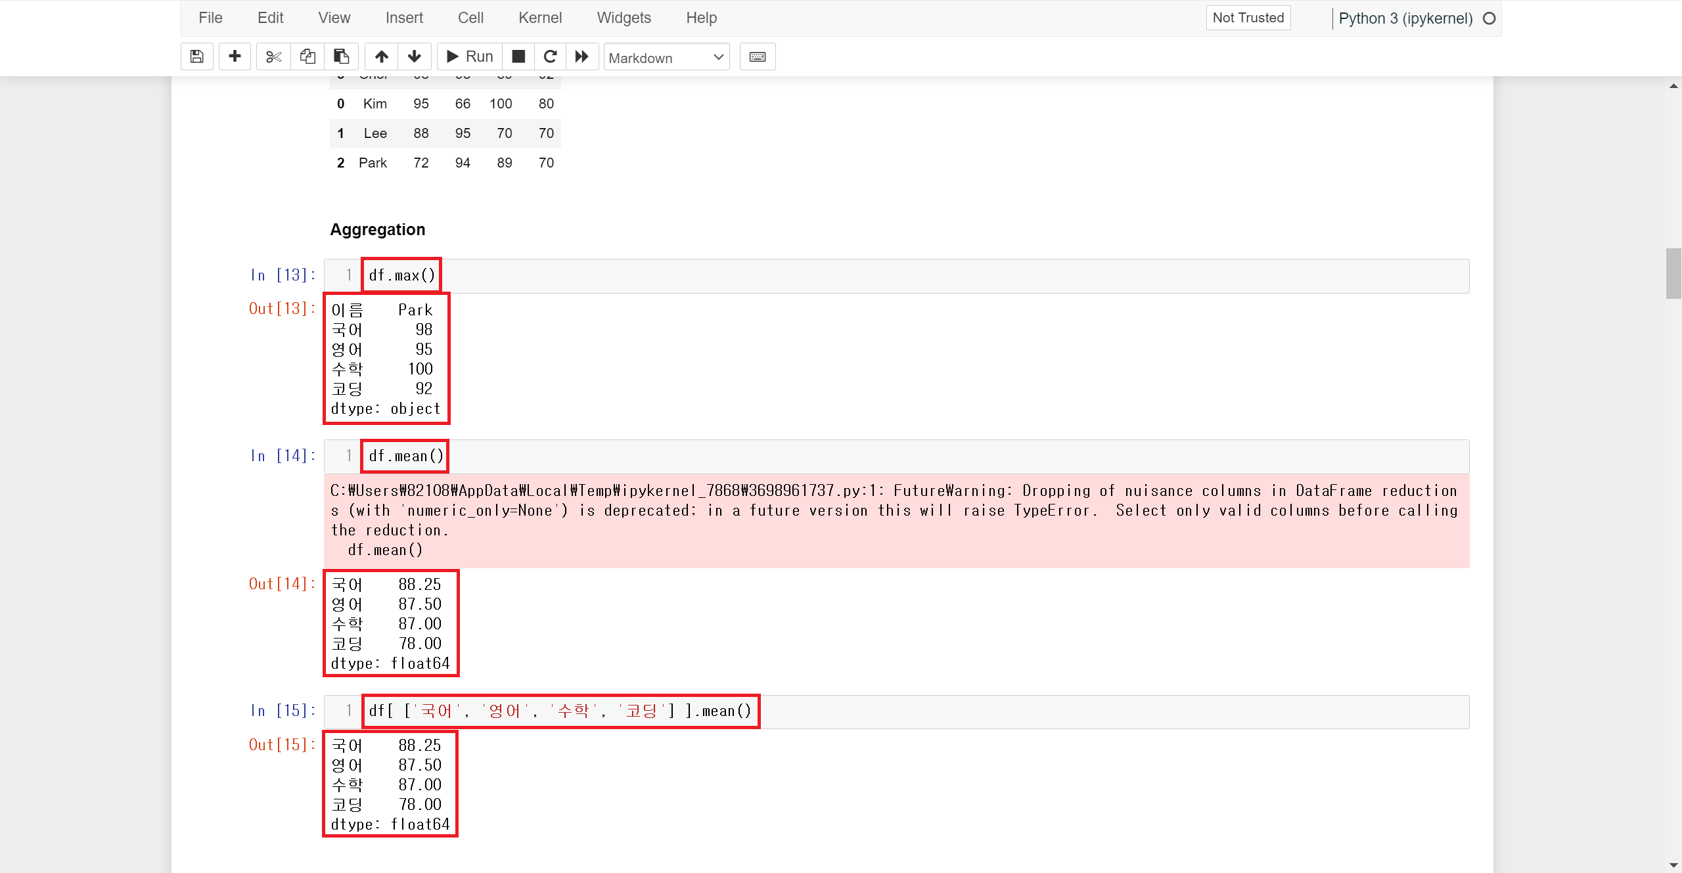Click the vertical scrollbar thumb

pos(1673,273)
